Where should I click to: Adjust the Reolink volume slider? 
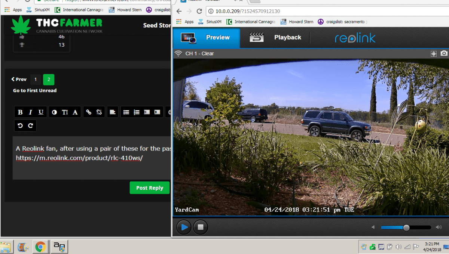pyautogui.click(x=406, y=227)
